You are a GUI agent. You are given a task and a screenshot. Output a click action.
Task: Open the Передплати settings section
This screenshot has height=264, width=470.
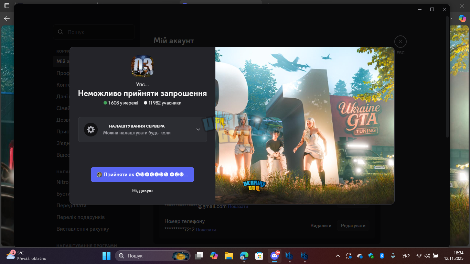point(72,206)
